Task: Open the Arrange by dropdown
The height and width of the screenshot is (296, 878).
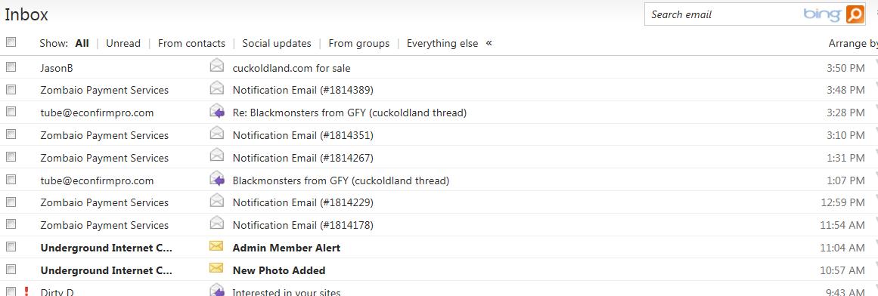Action: coord(853,43)
